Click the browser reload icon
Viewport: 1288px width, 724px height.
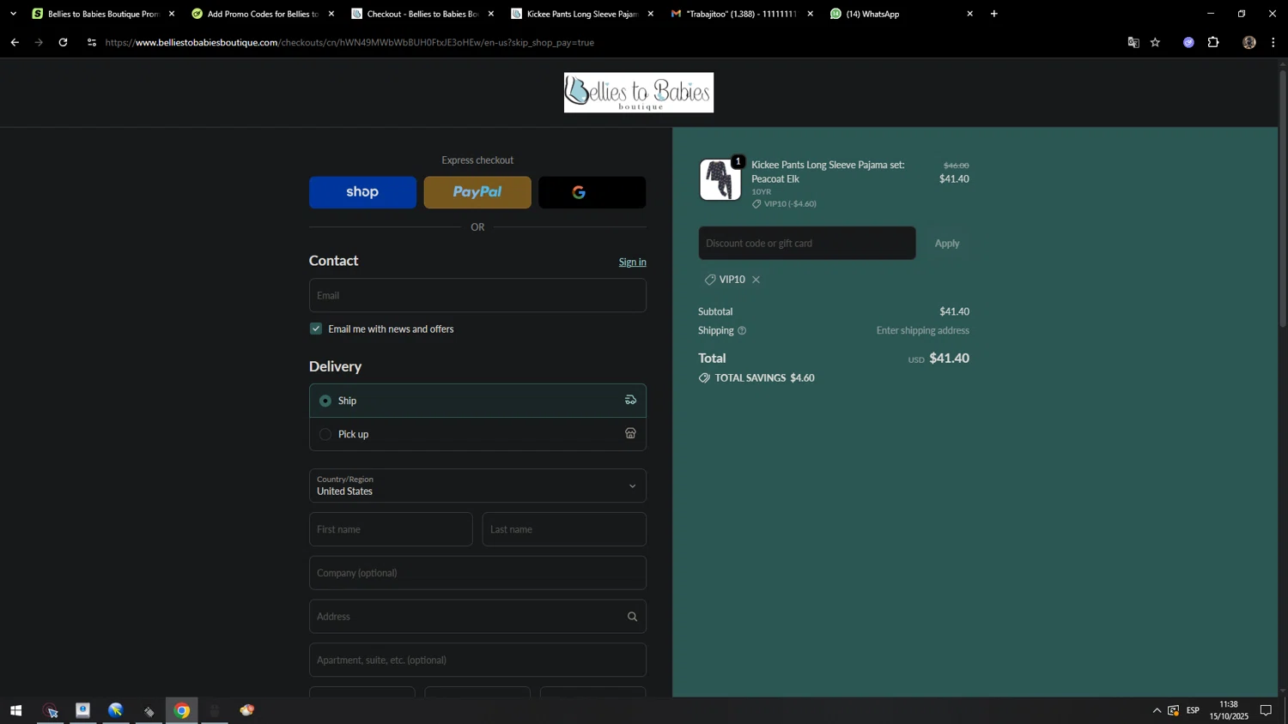pos(63,42)
